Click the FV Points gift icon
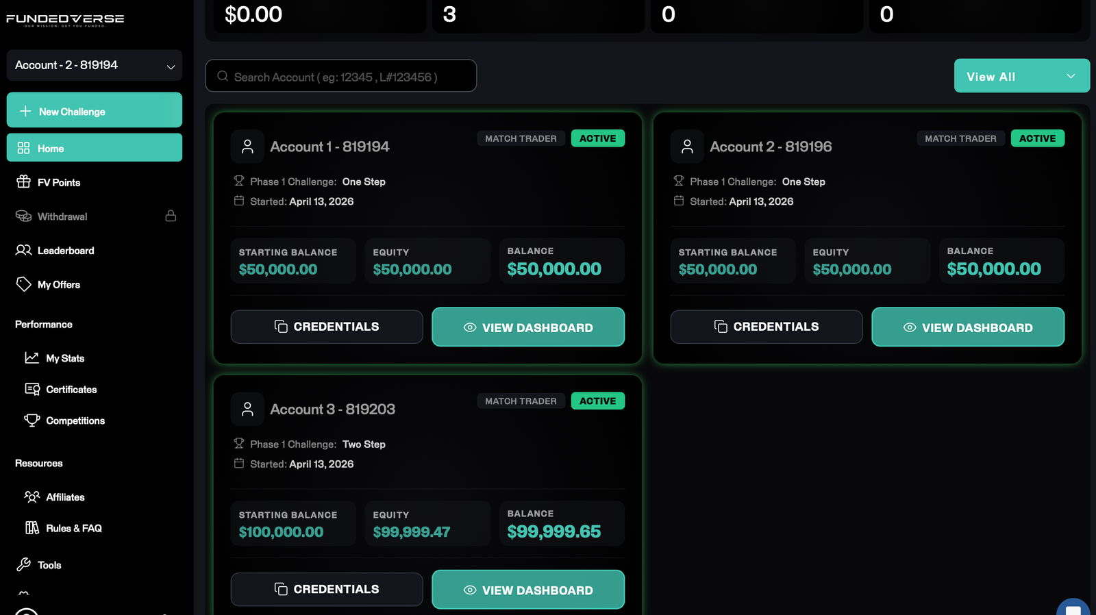 [x=24, y=181]
